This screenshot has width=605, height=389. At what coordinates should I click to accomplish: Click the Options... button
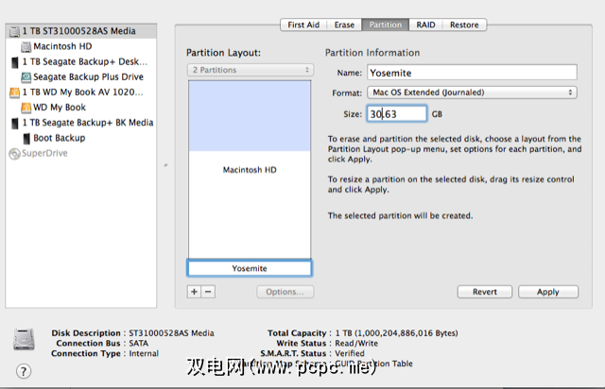pyautogui.click(x=285, y=292)
